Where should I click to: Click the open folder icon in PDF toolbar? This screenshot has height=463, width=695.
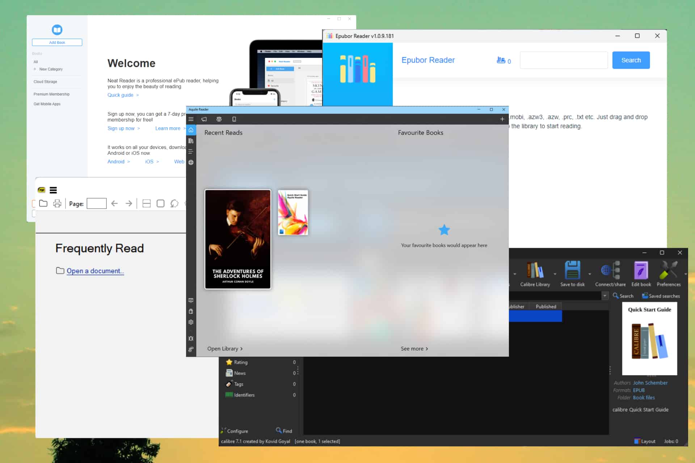click(x=43, y=203)
